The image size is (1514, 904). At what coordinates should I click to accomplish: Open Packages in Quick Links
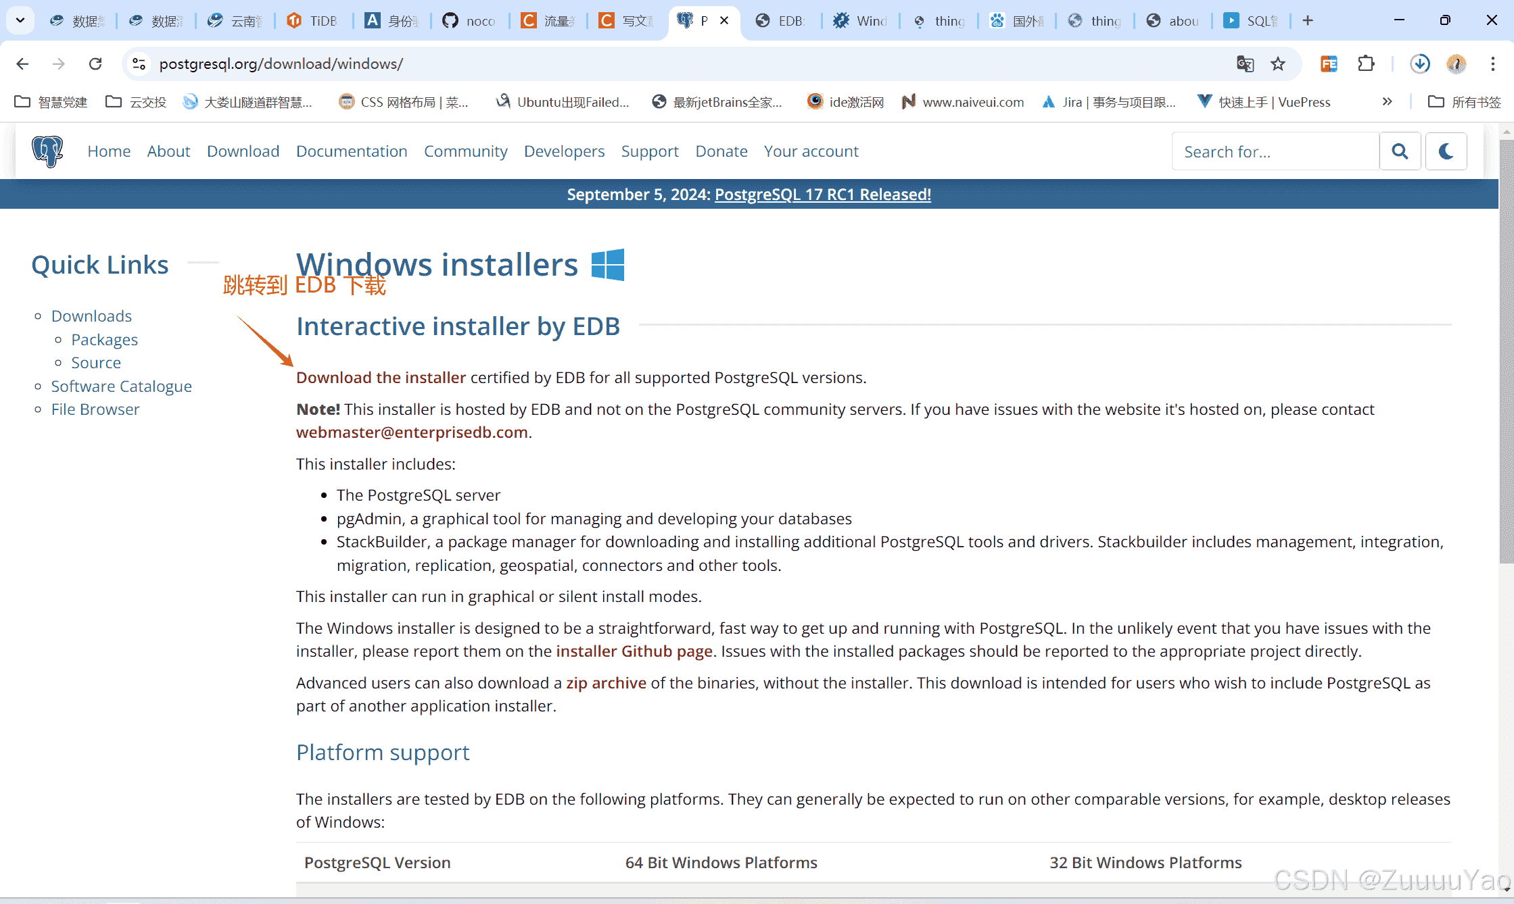point(104,339)
